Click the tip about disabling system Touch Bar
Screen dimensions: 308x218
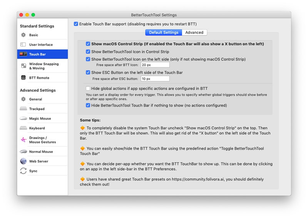pos(175,133)
